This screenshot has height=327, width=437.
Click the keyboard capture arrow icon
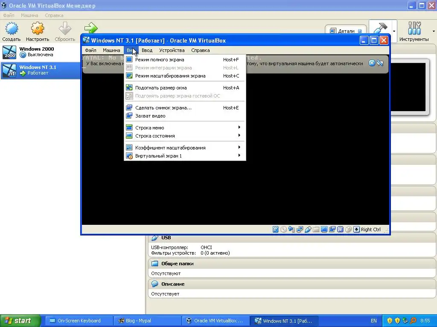[356, 229]
